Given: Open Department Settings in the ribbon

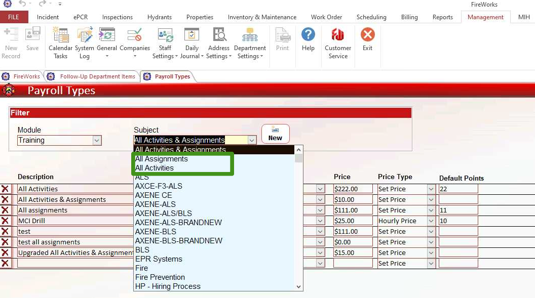Looking at the screenshot, I should 250,42.
